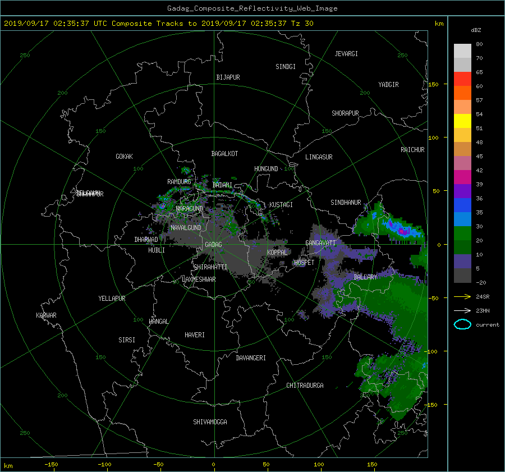Viewport: 505px width, 472px height.
Task: Click the SIRSI city label
Action: point(127,340)
